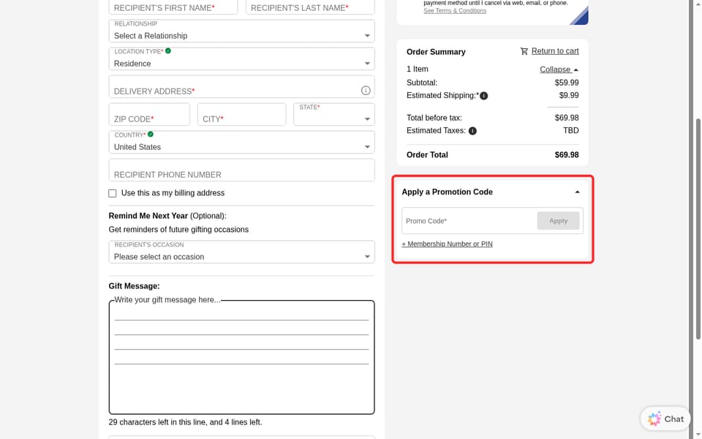Focus the Recipient Phone Number field

pos(241,170)
